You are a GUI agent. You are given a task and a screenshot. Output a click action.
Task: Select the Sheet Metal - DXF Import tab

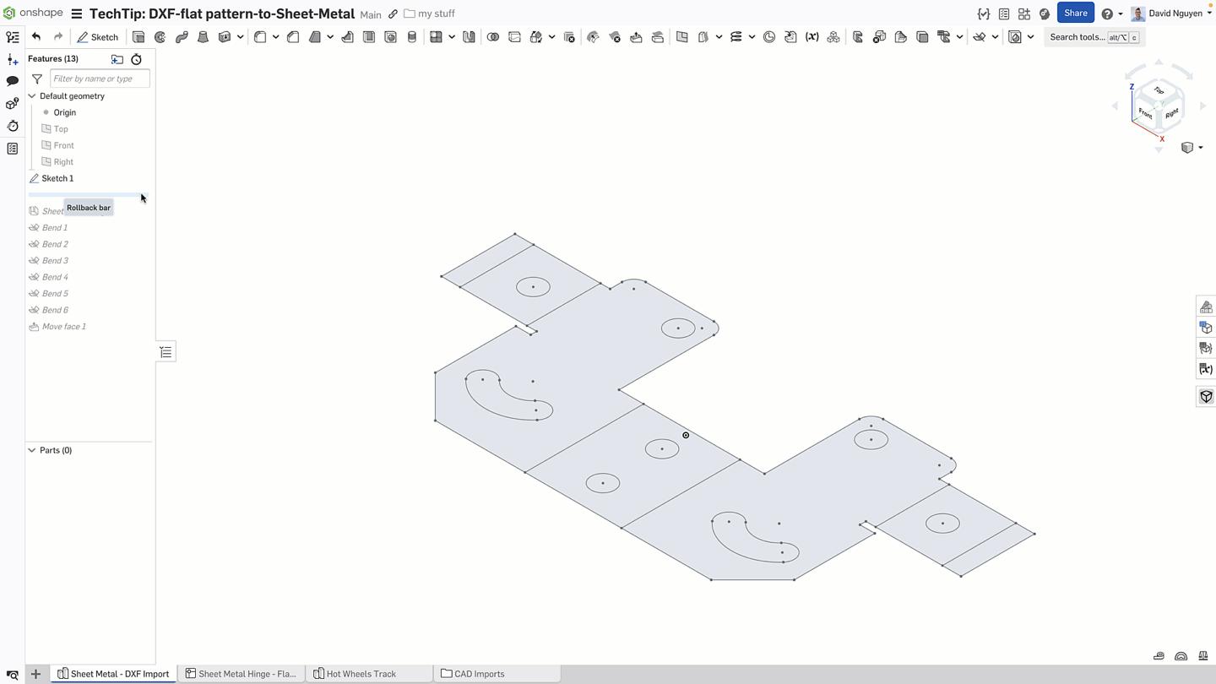coord(114,674)
